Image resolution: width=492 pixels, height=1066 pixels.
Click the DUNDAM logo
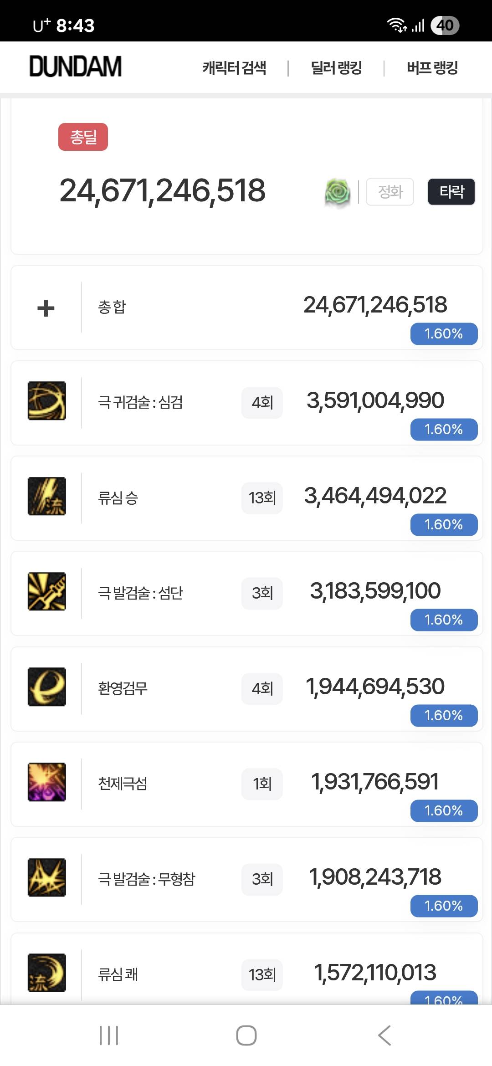pos(76,67)
